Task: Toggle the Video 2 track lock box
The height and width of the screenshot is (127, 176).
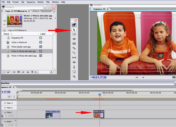Action: pos(2,108)
